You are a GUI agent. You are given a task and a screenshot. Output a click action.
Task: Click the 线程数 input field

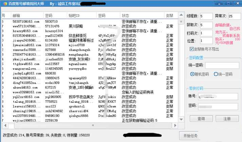206,16
